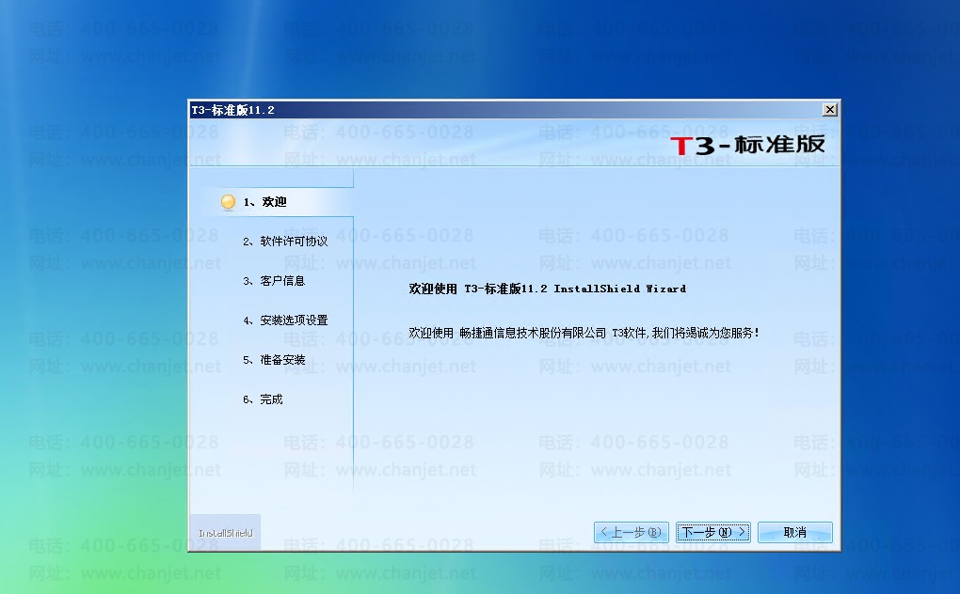
Task: Close the T3-标准版11.2 installer window
Action: point(829,109)
